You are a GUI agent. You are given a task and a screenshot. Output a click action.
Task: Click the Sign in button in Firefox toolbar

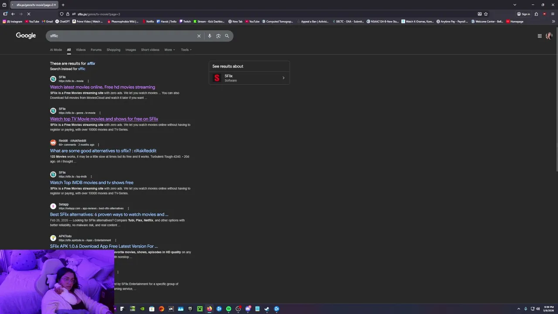click(524, 14)
